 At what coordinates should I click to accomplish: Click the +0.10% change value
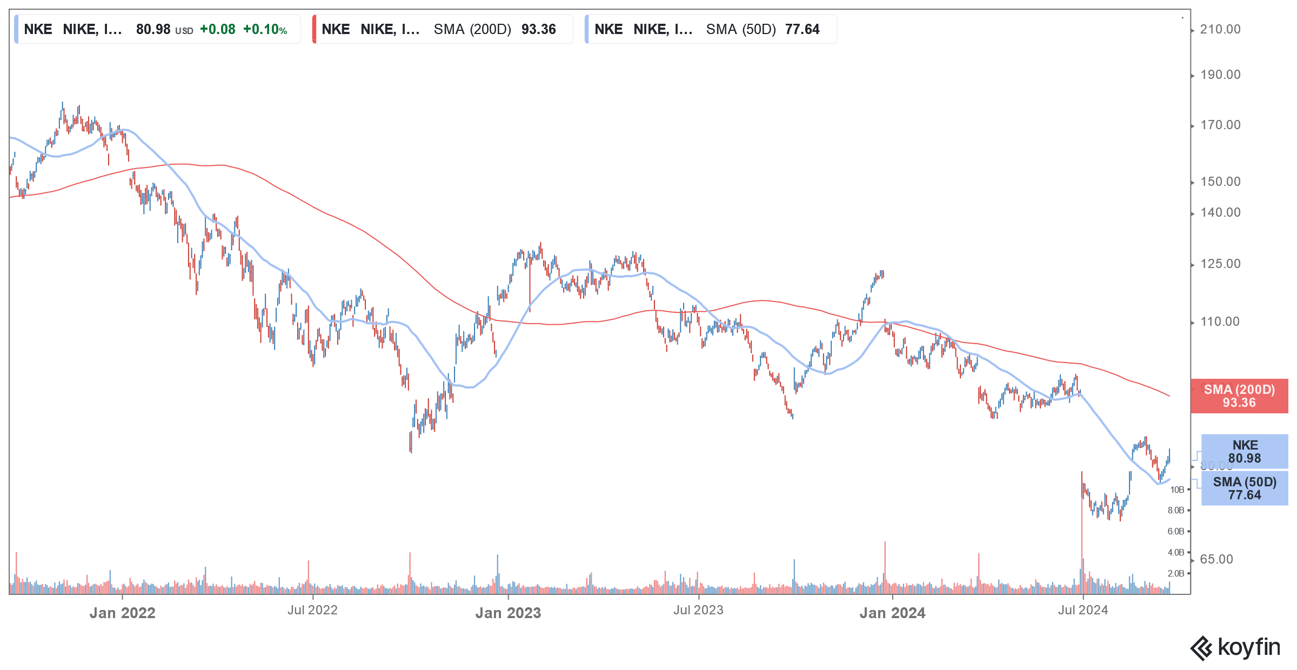pos(265,29)
